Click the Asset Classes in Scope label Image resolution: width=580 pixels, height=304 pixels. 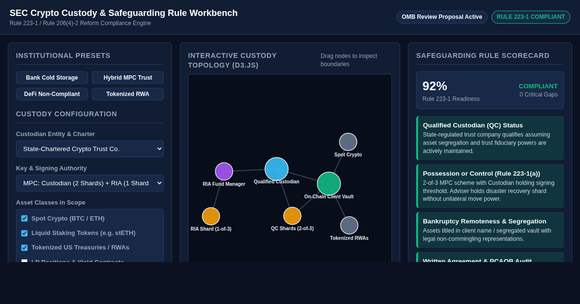tap(51, 202)
